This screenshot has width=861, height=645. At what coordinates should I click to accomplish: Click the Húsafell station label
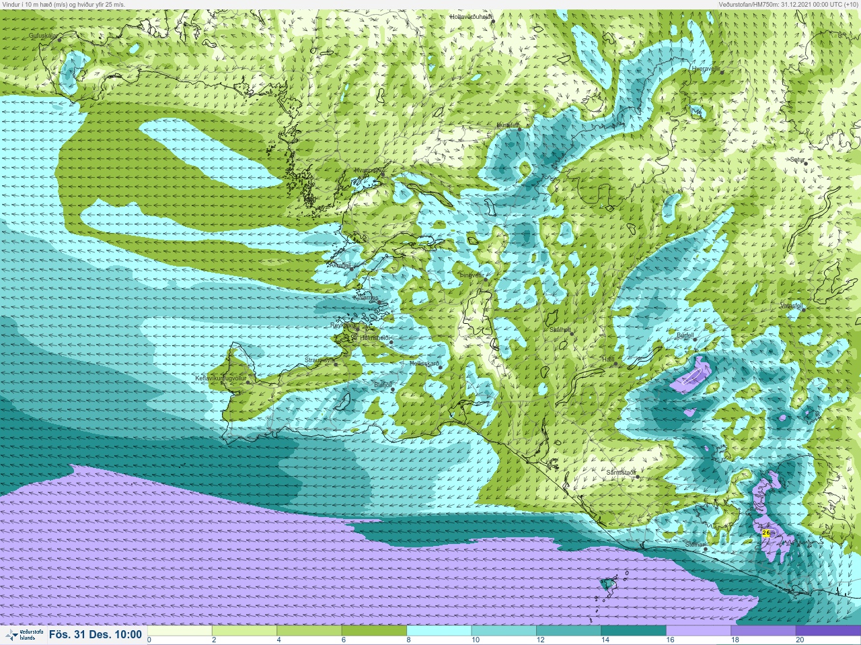[x=508, y=125]
